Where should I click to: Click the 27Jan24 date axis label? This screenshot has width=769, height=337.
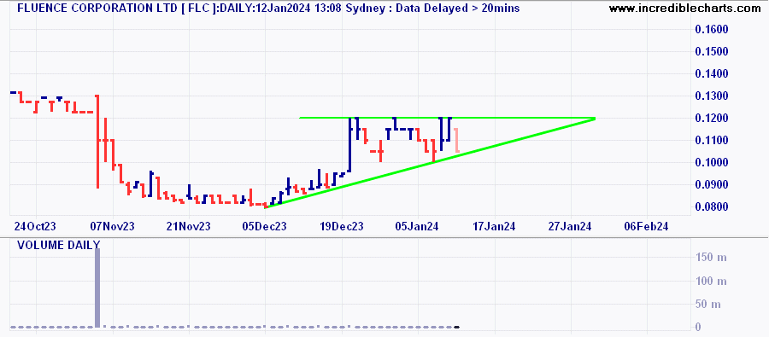click(571, 226)
